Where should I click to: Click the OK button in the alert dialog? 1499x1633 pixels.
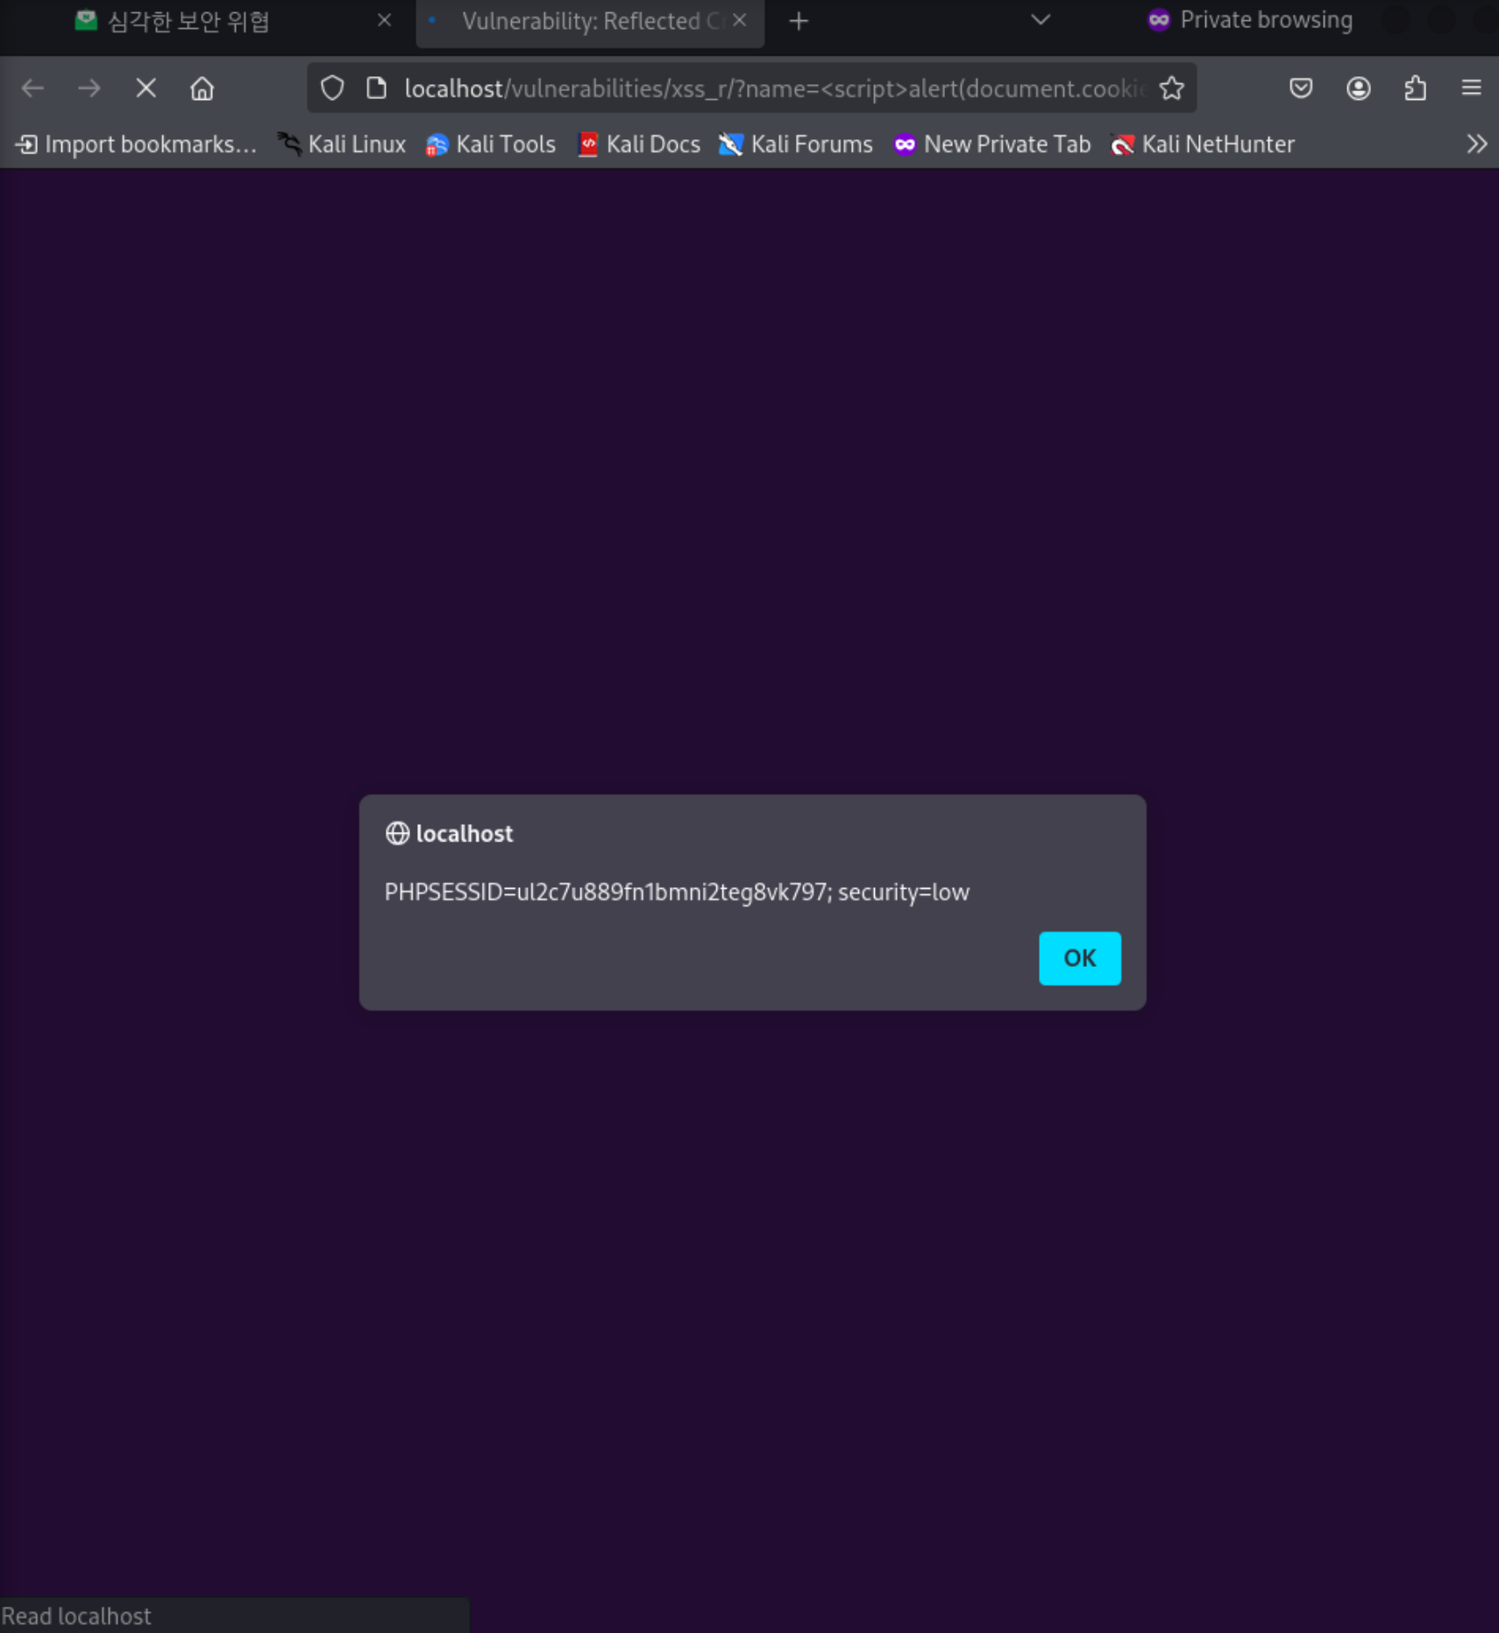pyautogui.click(x=1079, y=957)
